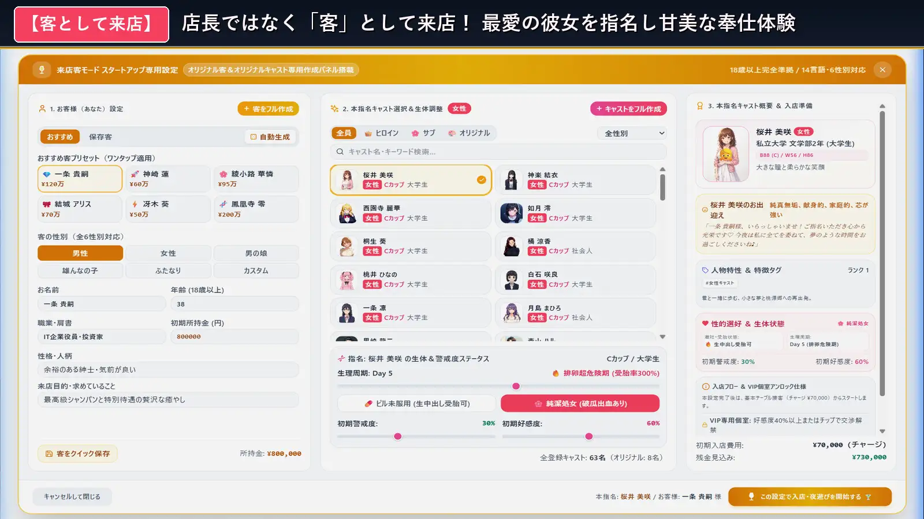Click the cast list scrollbar up arrow
The image size is (924, 519).
[662, 170]
